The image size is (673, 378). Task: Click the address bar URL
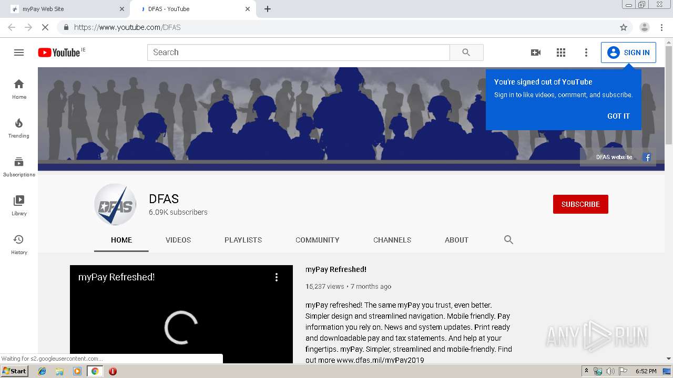[x=127, y=27]
